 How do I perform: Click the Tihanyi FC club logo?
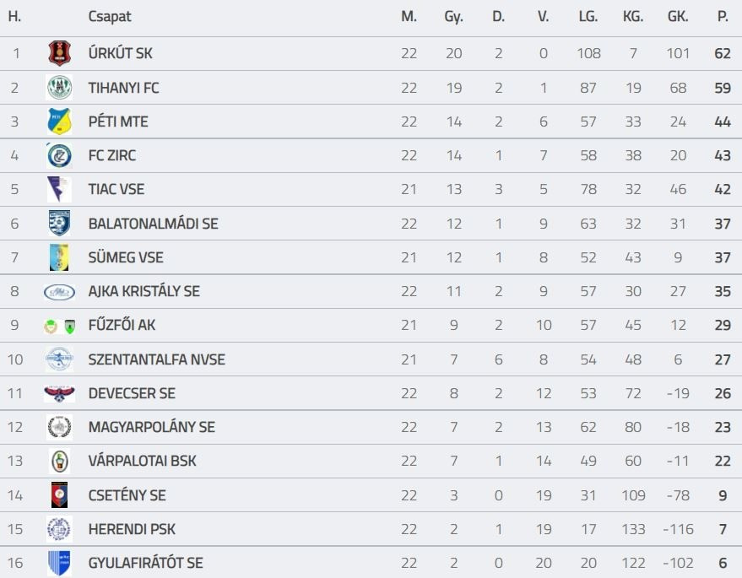(59, 88)
